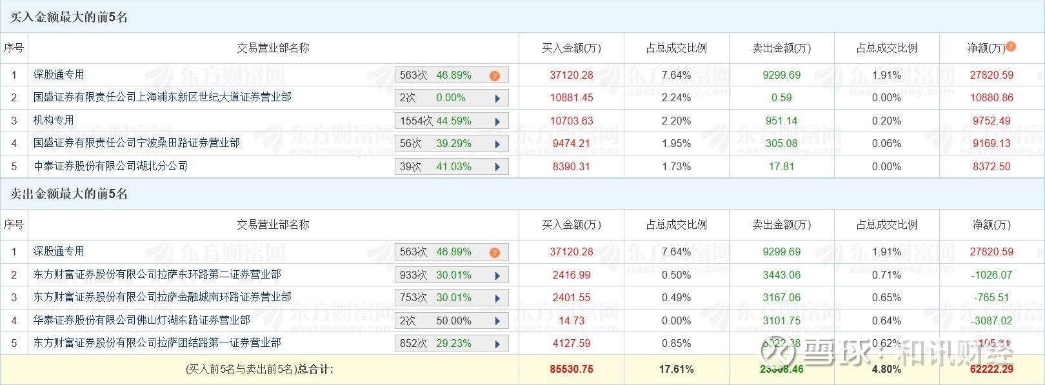Open 深股通专用 link in the sell top-5 table
Screen dimensions: 1045x385
point(59,252)
